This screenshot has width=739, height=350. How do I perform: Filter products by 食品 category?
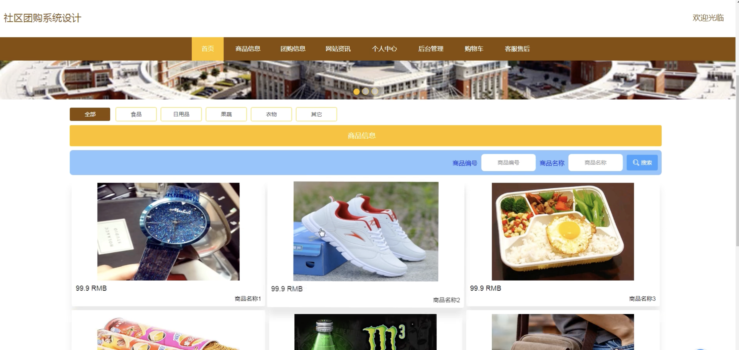136,114
